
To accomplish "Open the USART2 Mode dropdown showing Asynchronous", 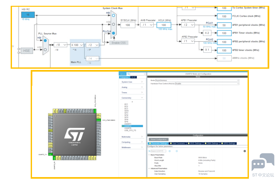I will click(x=197, y=80).
